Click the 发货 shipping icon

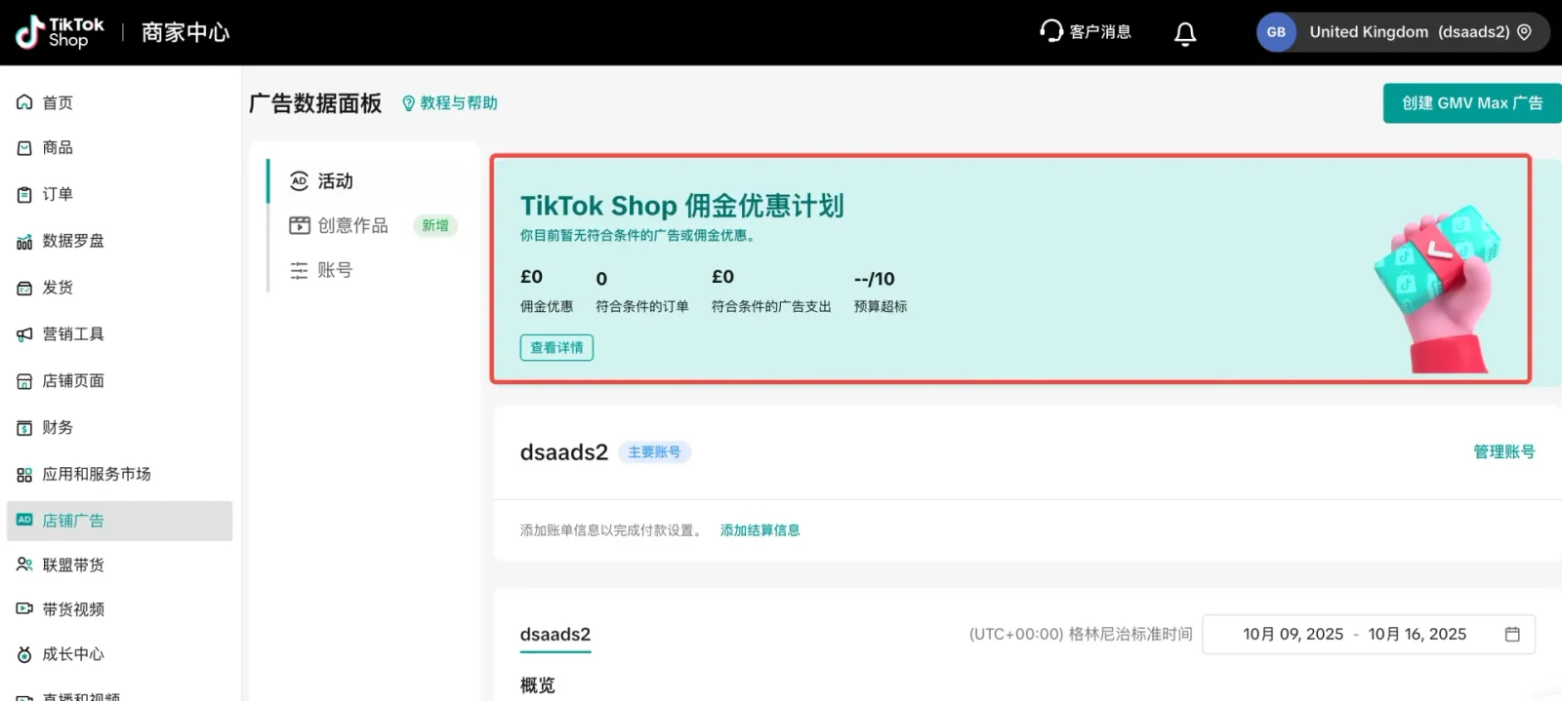coord(24,288)
